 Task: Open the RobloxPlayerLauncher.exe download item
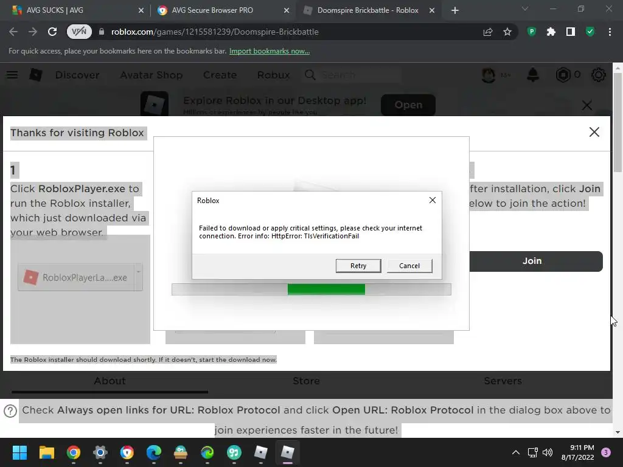(x=76, y=277)
